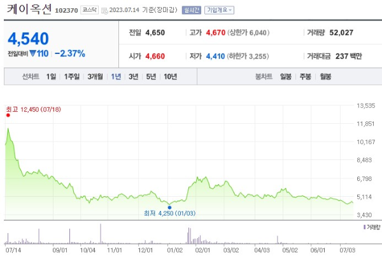Click the blue 최저 low point marker
This screenshot has height=261, width=382.
169,208
